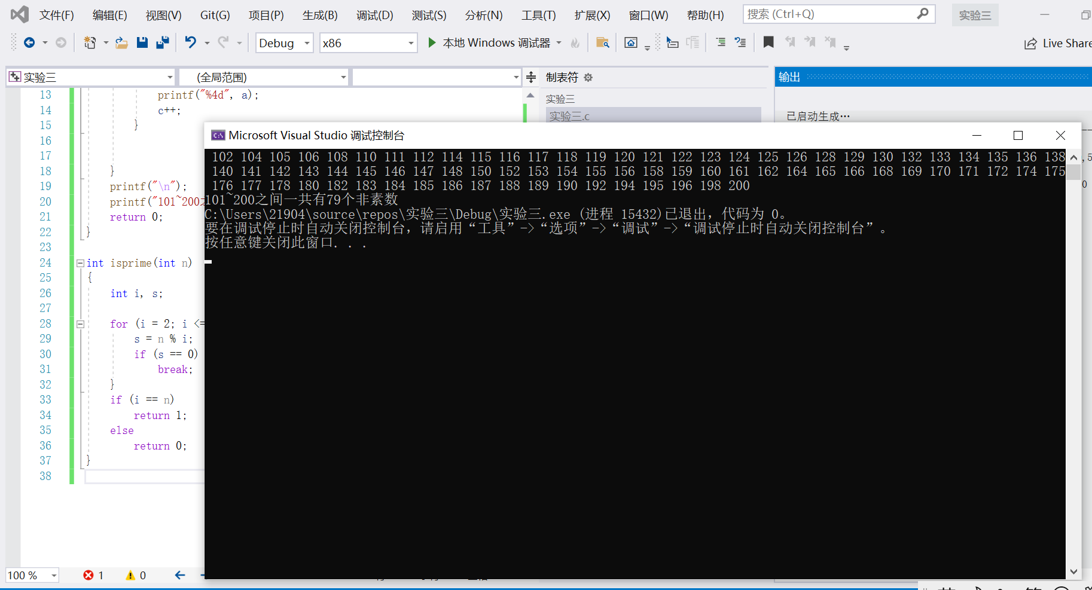
Task: Click the split editor window icon
Action: 530,77
